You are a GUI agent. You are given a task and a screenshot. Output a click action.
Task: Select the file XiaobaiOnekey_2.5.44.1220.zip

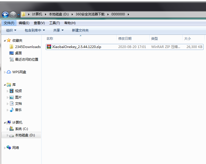click(76, 47)
